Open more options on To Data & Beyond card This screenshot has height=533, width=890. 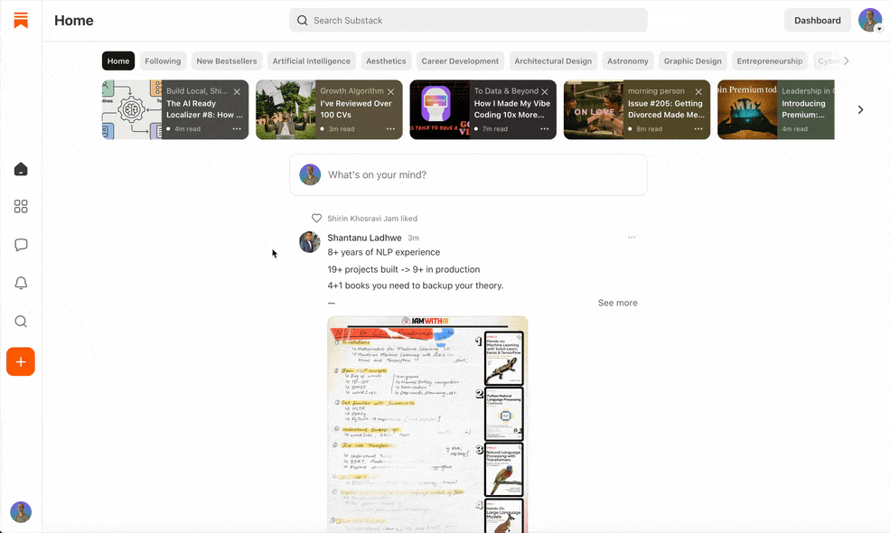(x=544, y=129)
